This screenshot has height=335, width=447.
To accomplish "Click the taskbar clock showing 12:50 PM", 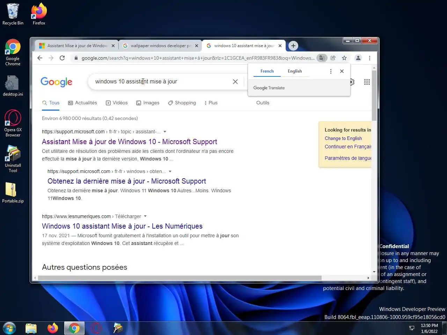I will click(429, 328).
